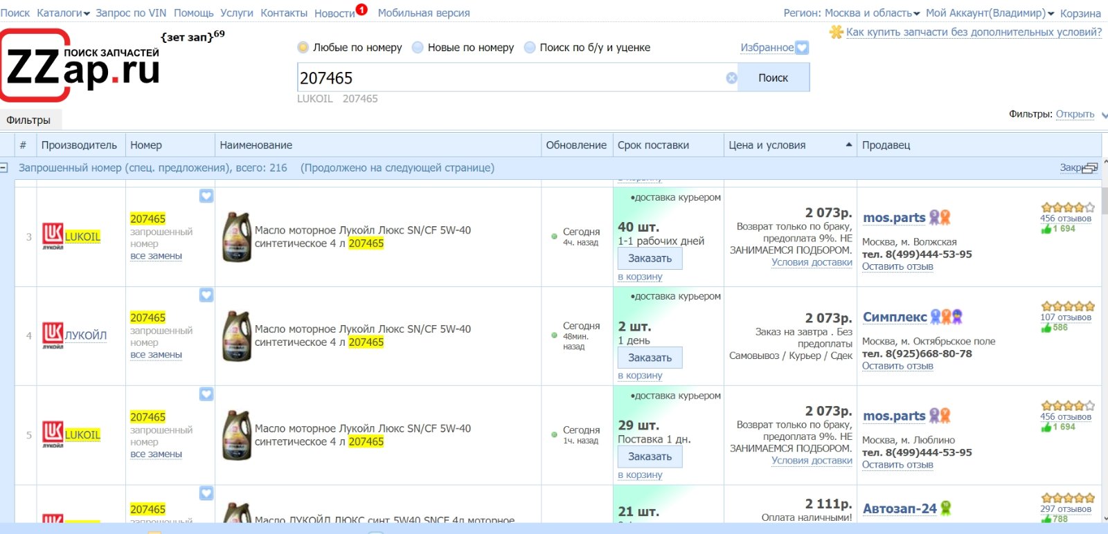Image resolution: width=1108 pixels, height=534 pixels.
Task: Open the Избранное link
Action: pyautogui.click(x=767, y=48)
